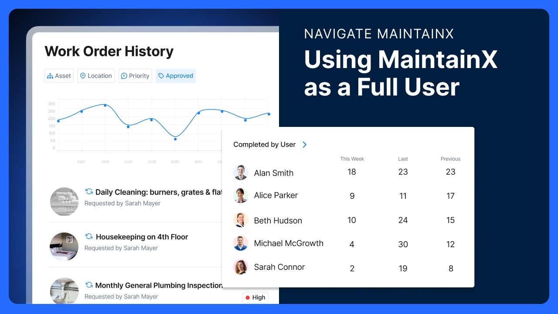Click Sarah Connor's Last value 19

click(403, 269)
